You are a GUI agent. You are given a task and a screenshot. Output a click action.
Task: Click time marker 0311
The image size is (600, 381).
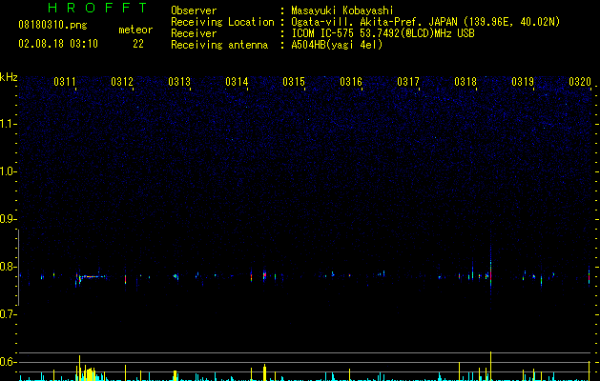coord(65,82)
